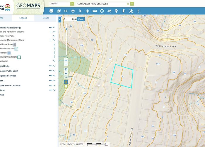Open the search results dropdown arrow

(132, 4)
